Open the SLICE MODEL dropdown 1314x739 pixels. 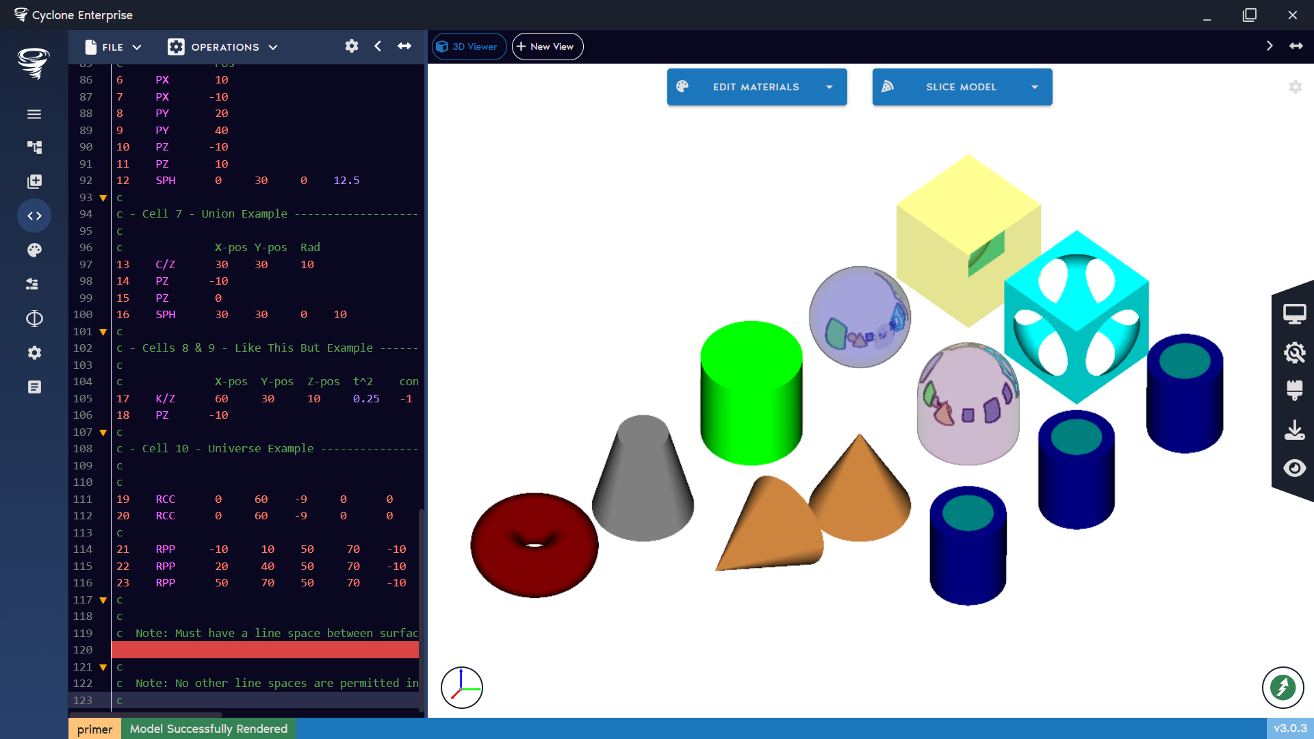(x=1034, y=87)
